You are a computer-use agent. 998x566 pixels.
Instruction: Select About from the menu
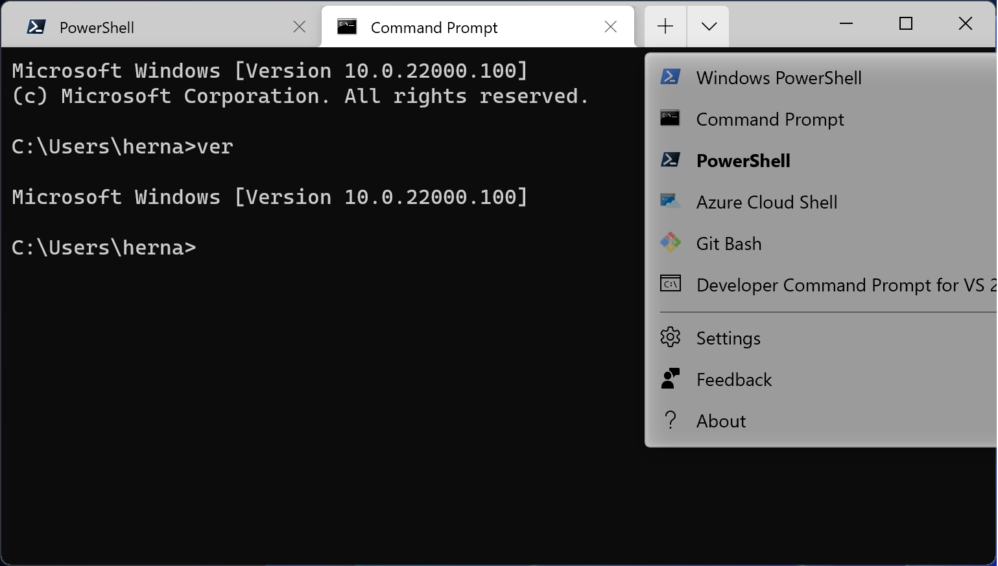[x=720, y=420]
